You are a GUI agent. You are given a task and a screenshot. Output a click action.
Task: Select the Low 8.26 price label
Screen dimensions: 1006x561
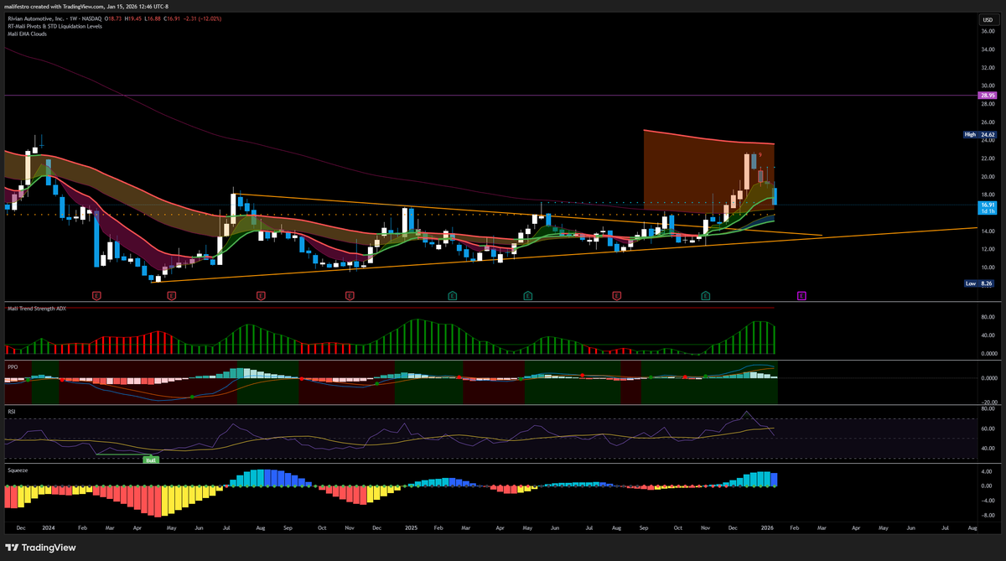979,283
